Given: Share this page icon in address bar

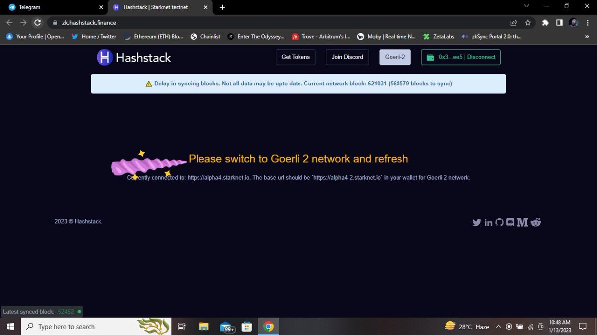Looking at the screenshot, I should click(514, 23).
